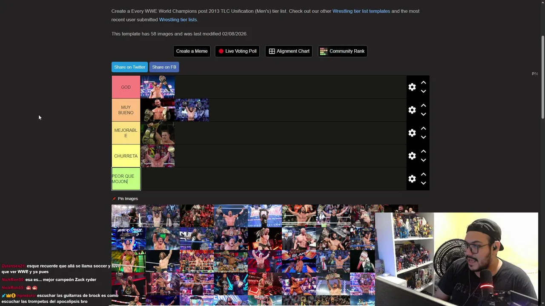Share the tier list on FB
This screenshot has height=306, width=545.
(164, 67)
